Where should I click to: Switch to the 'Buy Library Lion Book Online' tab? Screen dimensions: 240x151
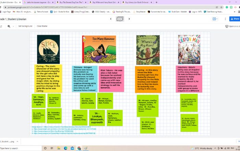(137, 2)
